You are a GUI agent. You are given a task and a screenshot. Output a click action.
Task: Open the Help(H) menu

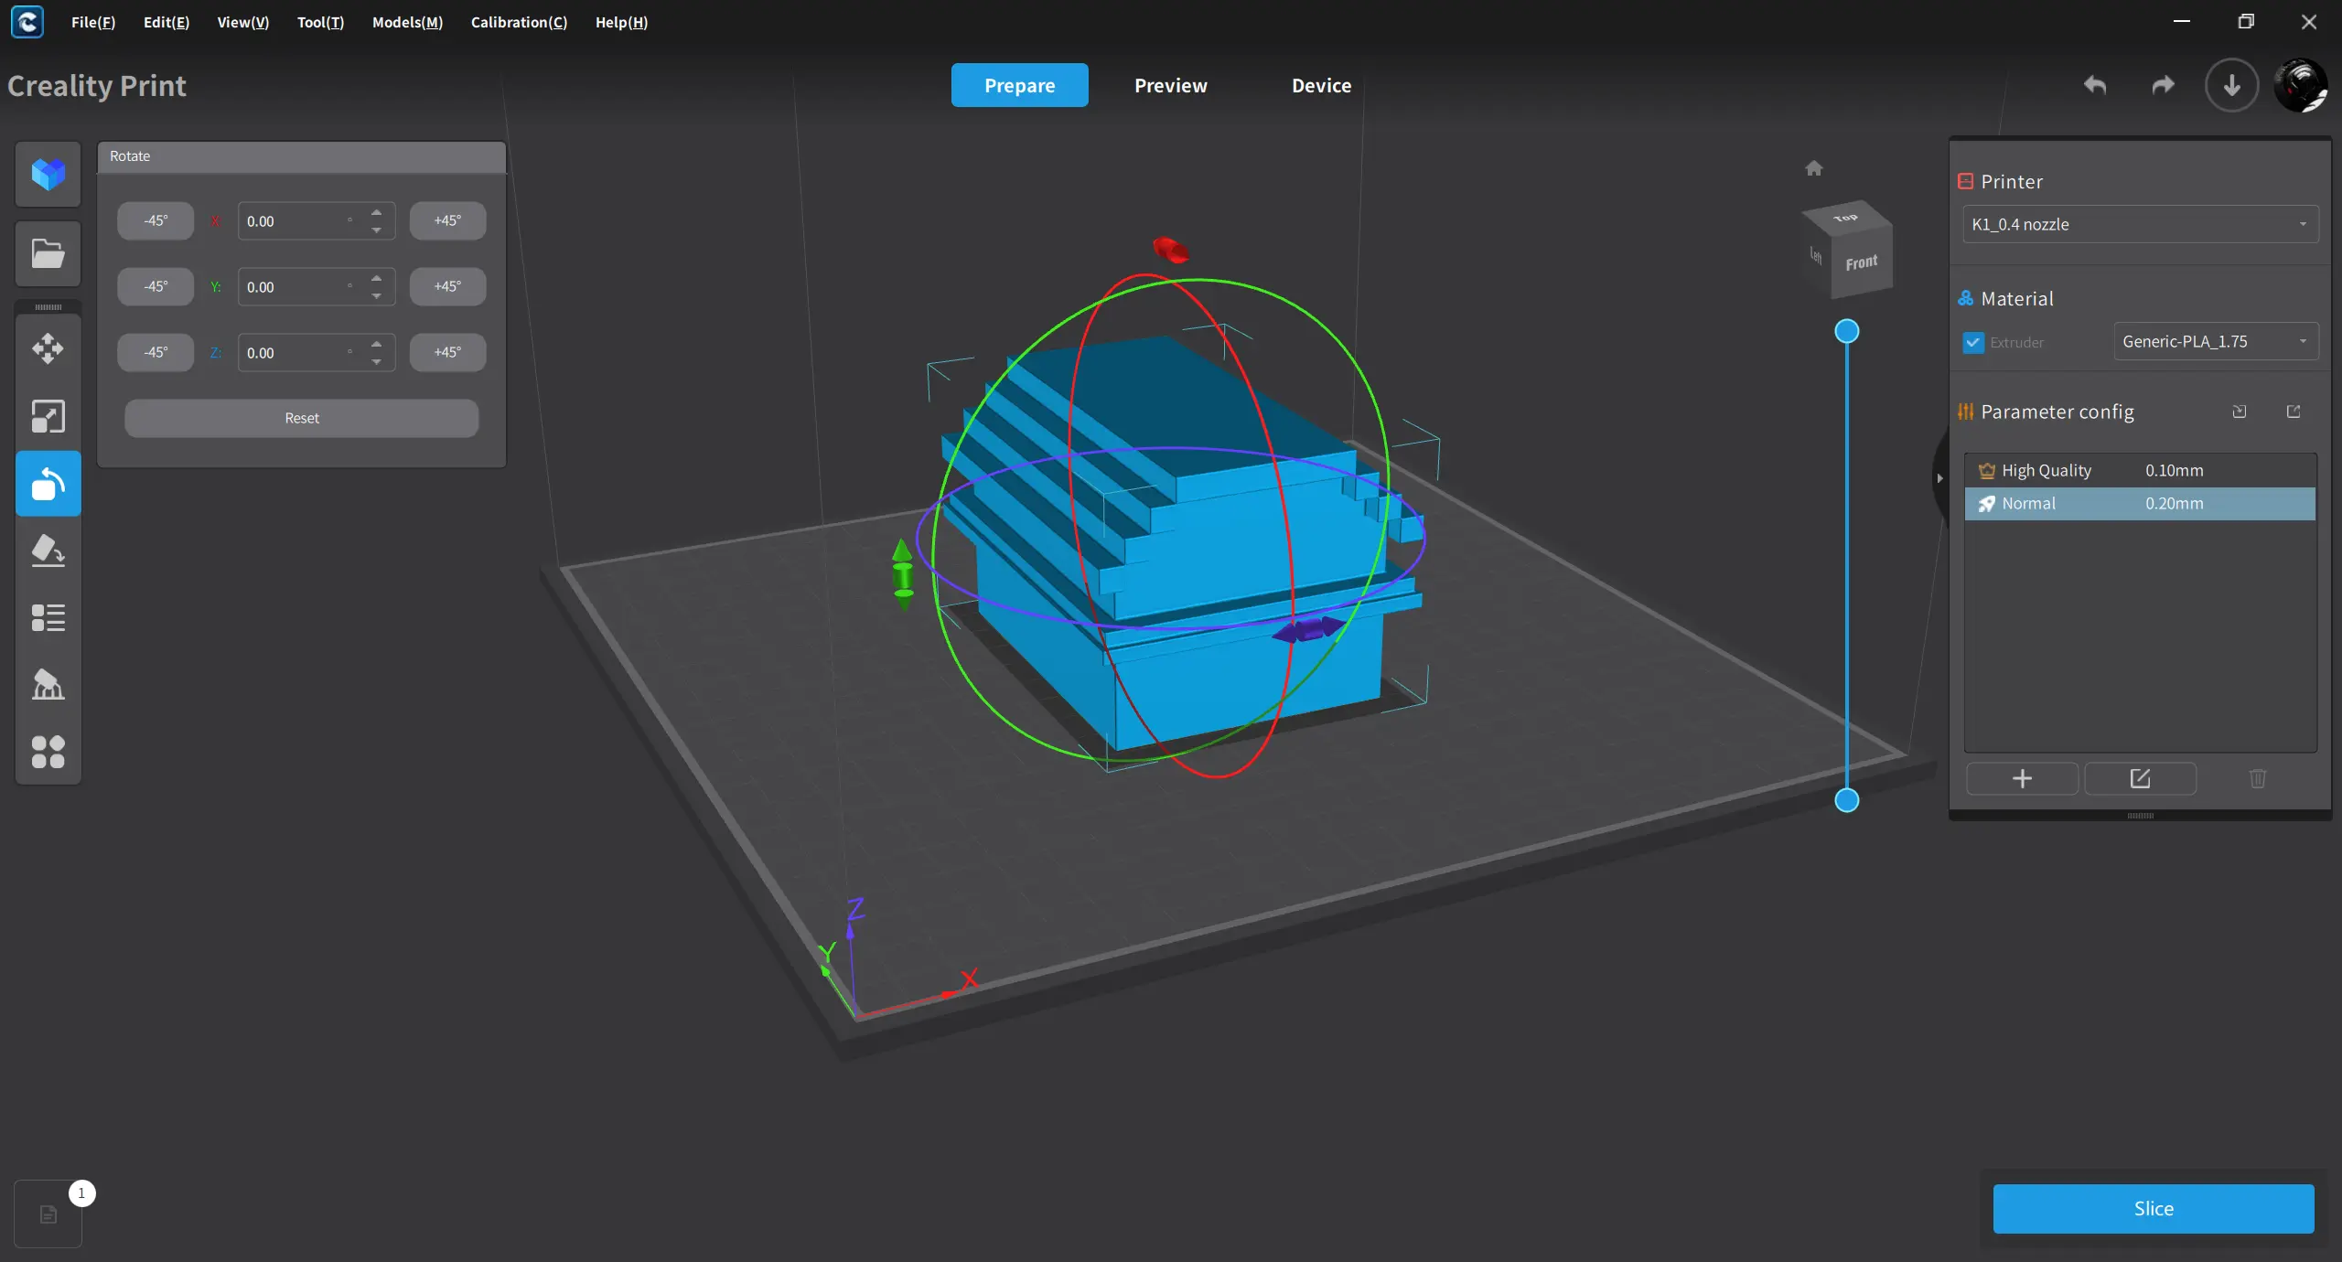point(621,22)
